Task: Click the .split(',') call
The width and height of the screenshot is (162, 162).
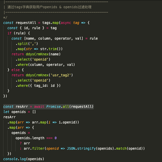Action: [27, 44]
